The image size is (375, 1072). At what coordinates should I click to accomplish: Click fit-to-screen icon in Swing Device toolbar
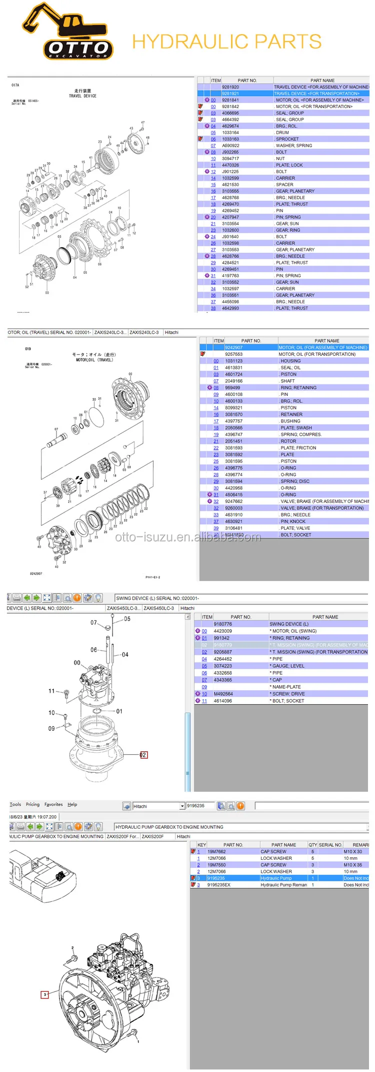tap(47, 598)
